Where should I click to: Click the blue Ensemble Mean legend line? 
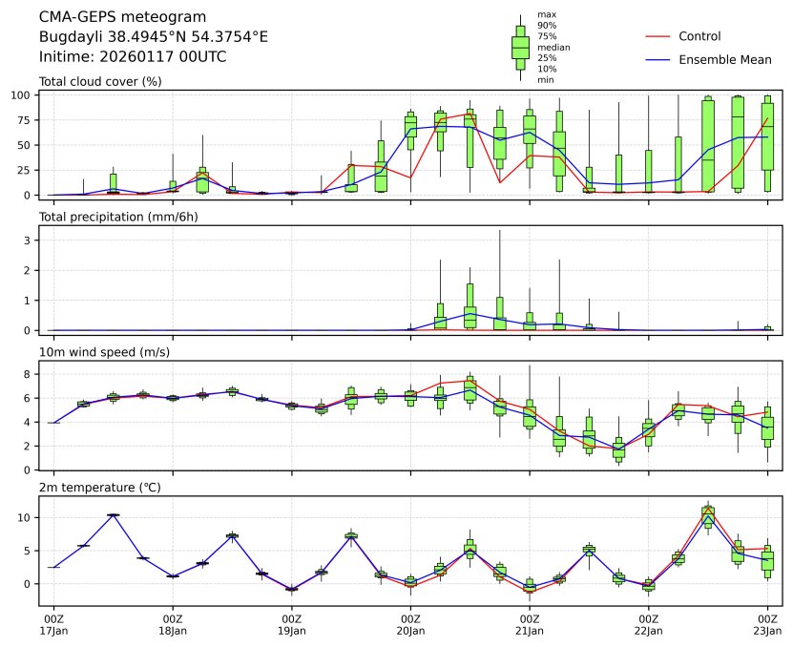tap(660, 60)
